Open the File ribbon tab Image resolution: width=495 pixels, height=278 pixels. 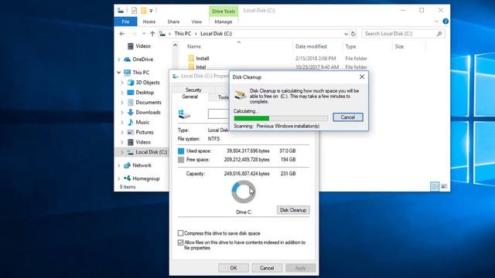(125, 22)
